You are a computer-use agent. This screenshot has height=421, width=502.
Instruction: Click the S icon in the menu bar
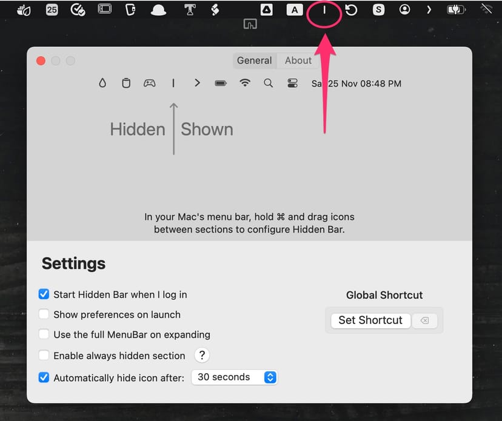pos(378,10)
